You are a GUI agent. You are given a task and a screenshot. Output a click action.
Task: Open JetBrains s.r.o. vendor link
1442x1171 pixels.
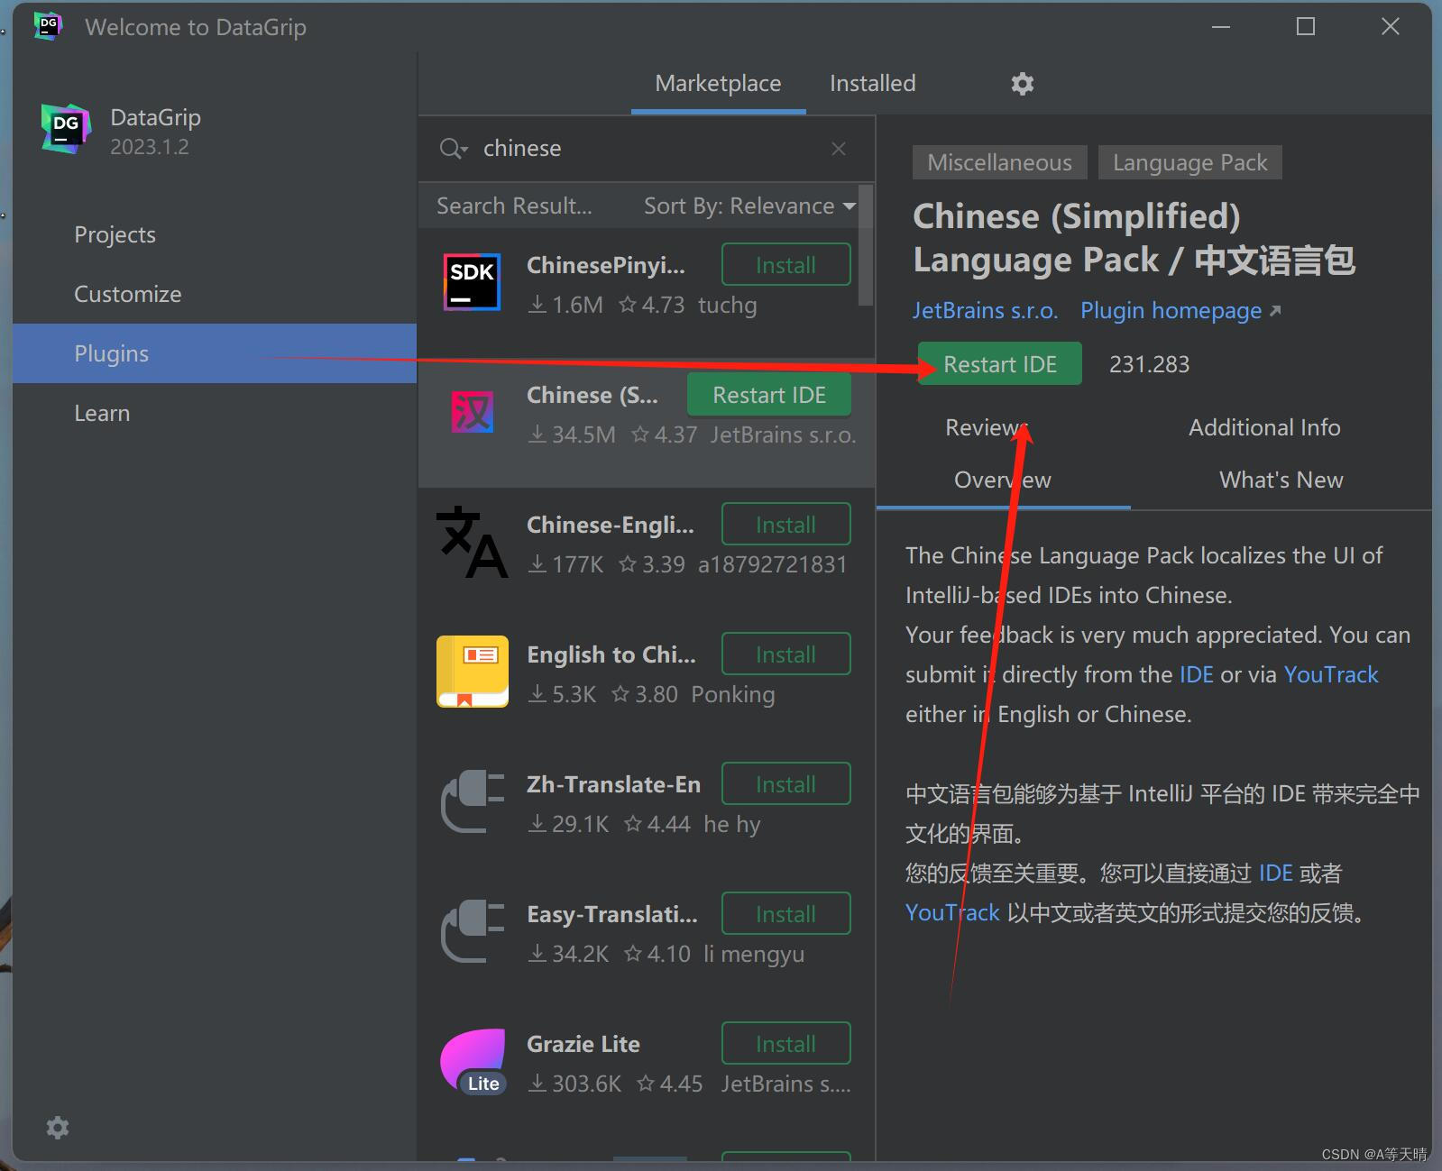click(x=985, y=311)
